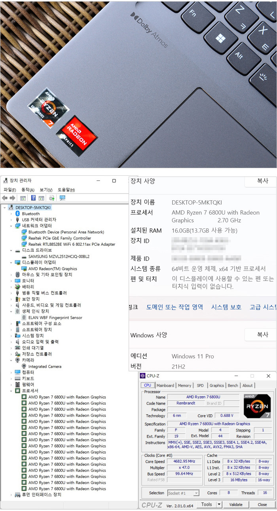
Task: Open the Tools dropdown arrow in CPU-Z
Action: [219, 504]
